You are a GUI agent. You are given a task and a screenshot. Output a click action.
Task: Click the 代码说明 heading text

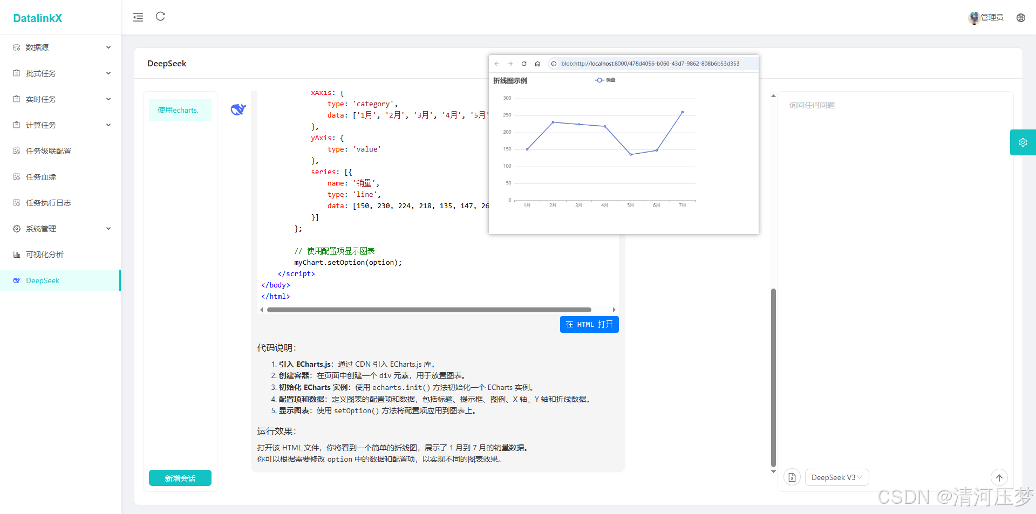click(x=277, y=348)
